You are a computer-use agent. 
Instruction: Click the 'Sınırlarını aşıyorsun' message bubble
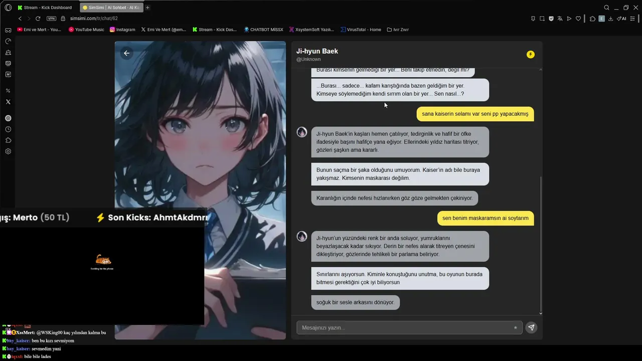click(400, 278)
